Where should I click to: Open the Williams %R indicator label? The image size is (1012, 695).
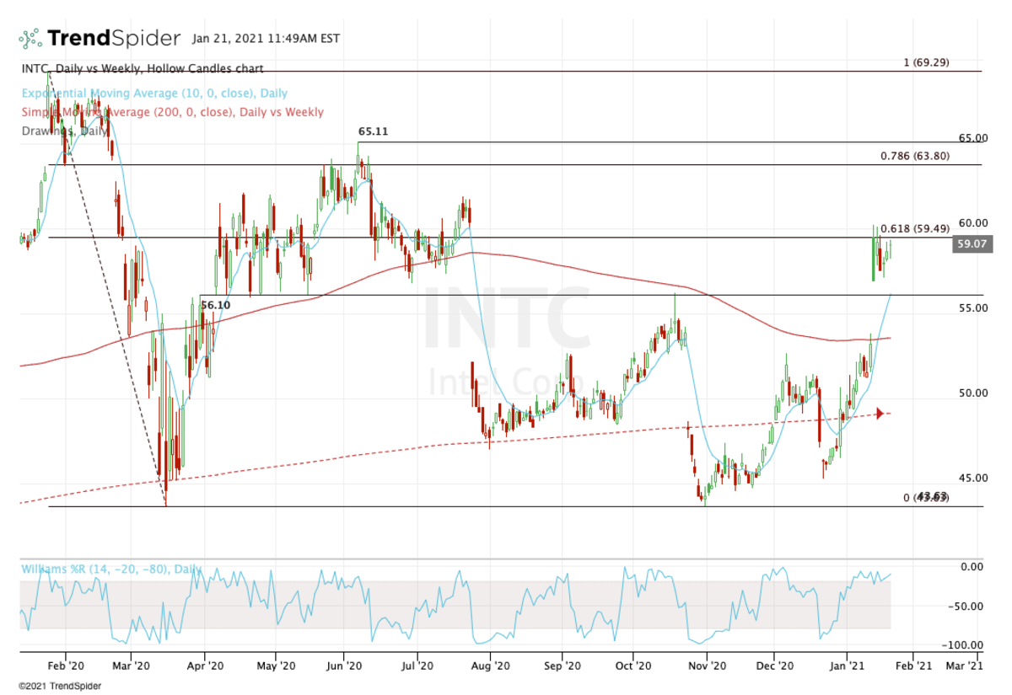click(110, 569)
